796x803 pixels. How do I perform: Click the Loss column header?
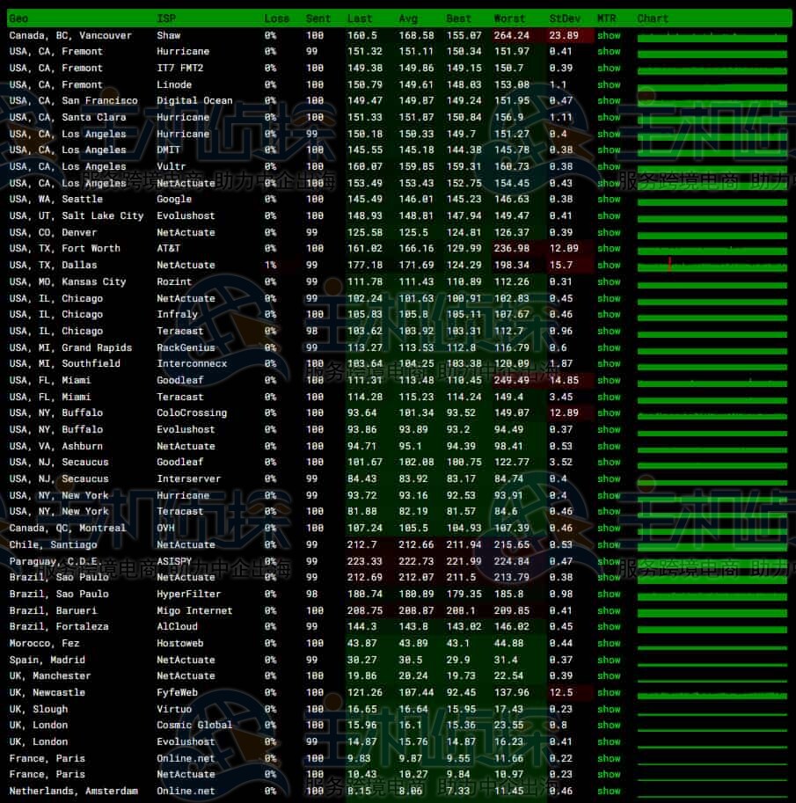pyautogui.click(x=276, y=18)
